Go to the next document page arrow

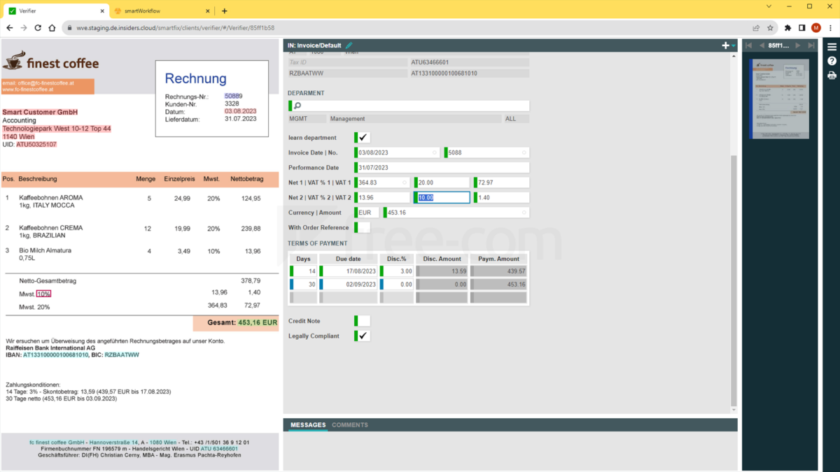(798, 45)
